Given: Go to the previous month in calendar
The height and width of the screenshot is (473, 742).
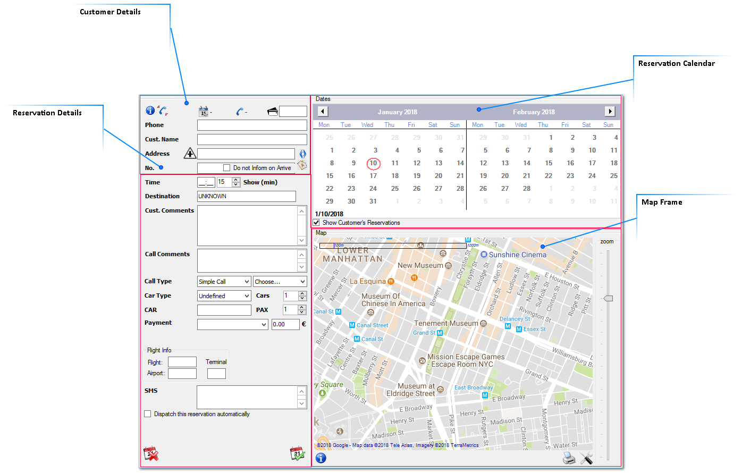Looking at the screenshot, I should 323,112.
